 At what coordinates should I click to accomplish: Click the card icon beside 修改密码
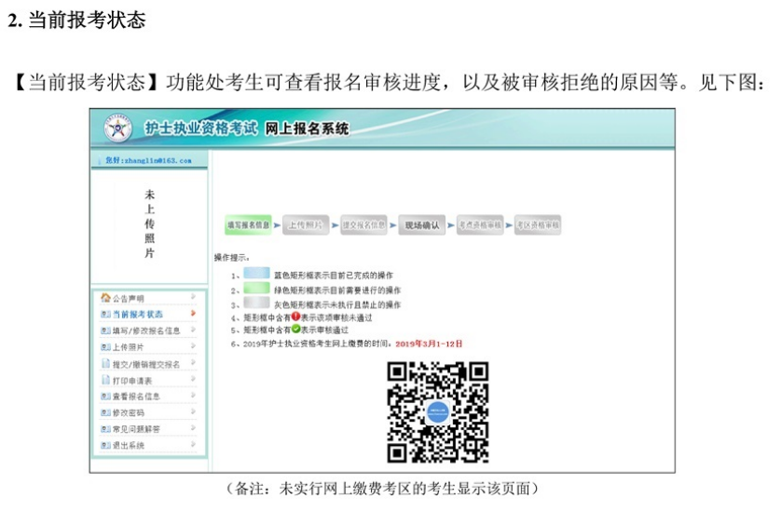tap(104, 412)
